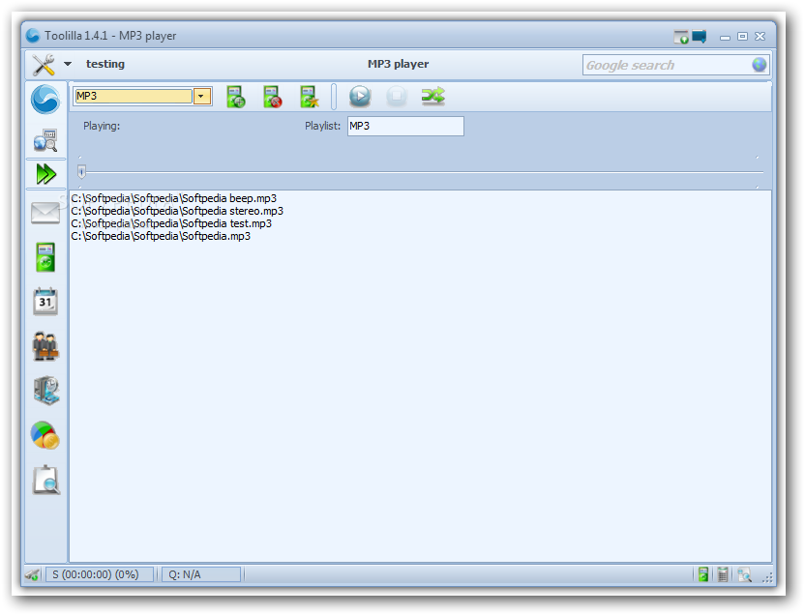Open the calendar icon showing 31
805x615 pixels.
click(45, 301)
